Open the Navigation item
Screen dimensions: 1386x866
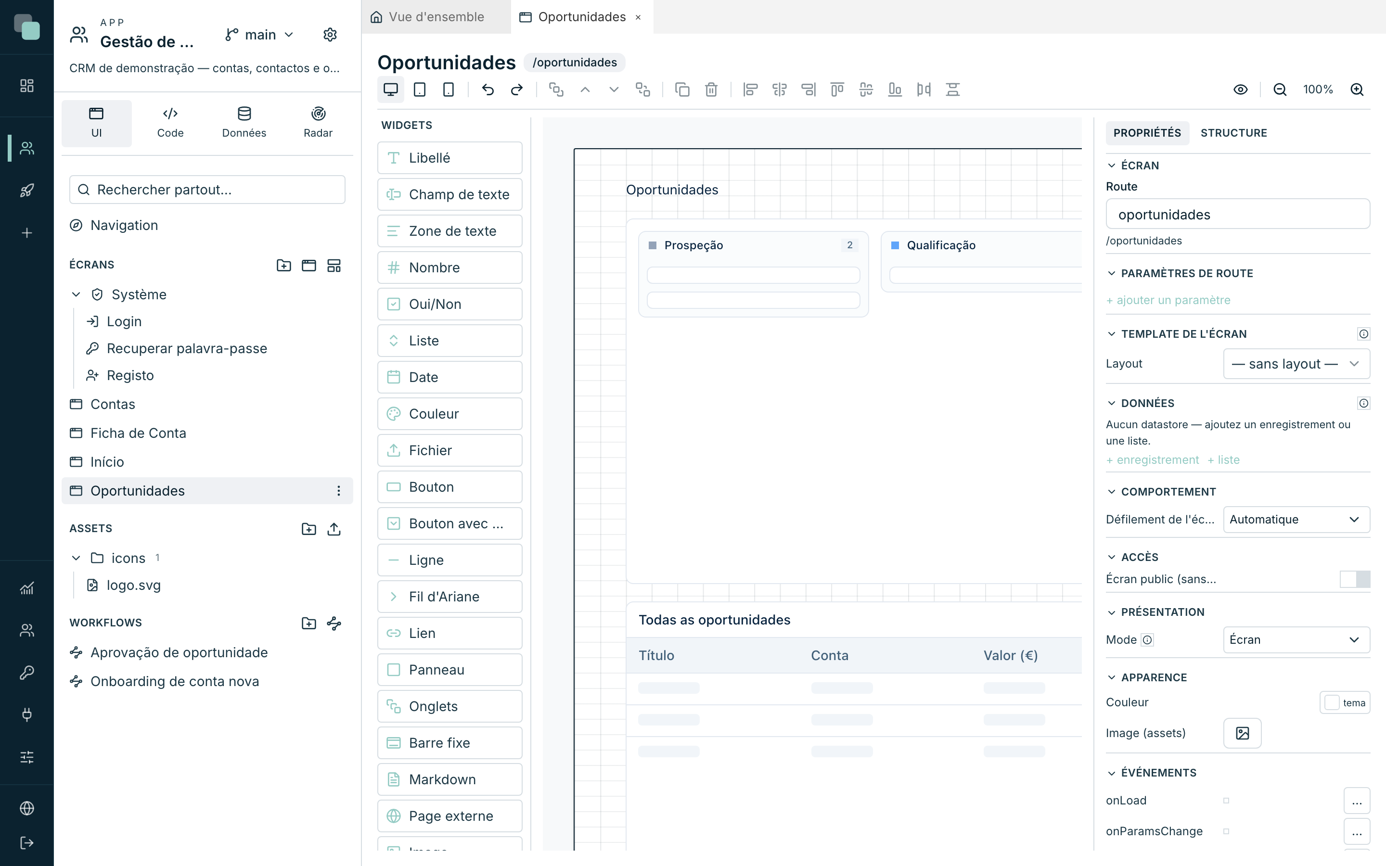pyautogui.click(x=207, y=225)
